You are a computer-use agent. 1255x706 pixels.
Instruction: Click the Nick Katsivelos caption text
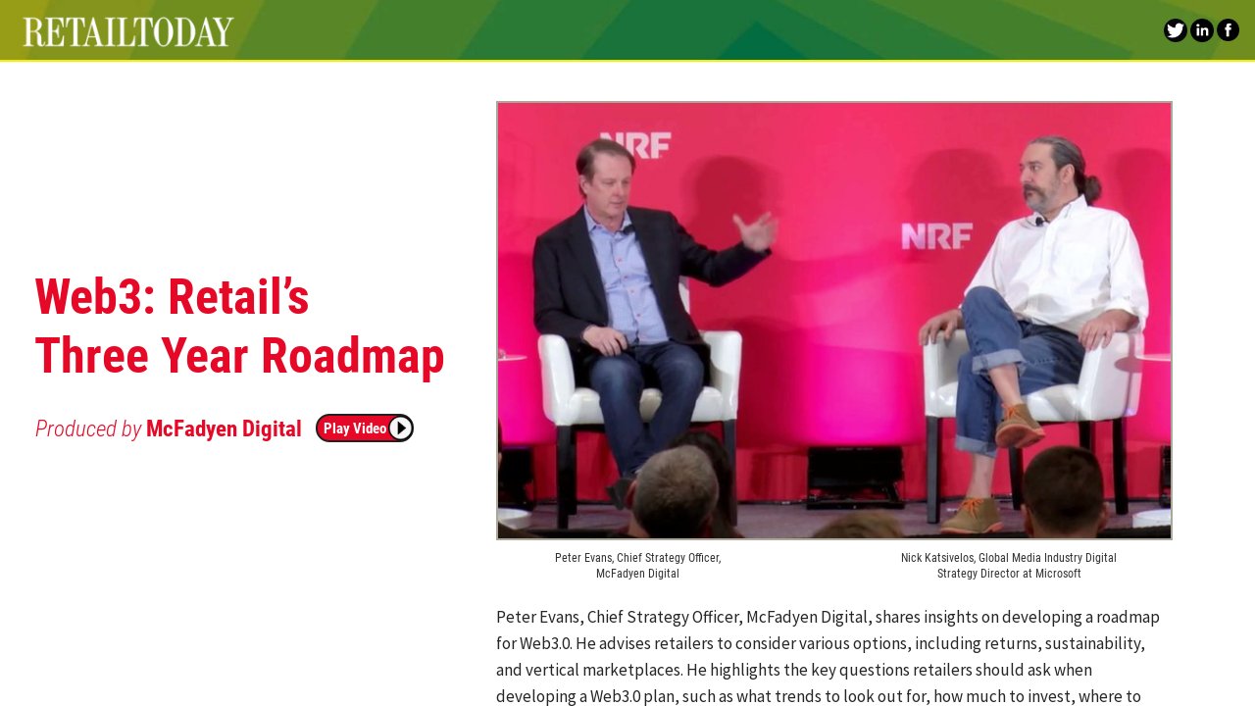1008,565
